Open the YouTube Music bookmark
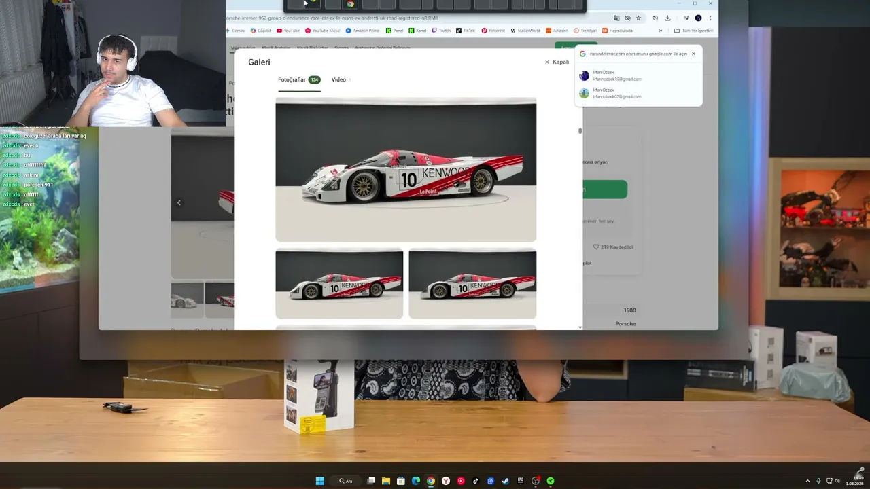Image resolution: width=870 pixels, height=489 pixels. pos(323,31)
